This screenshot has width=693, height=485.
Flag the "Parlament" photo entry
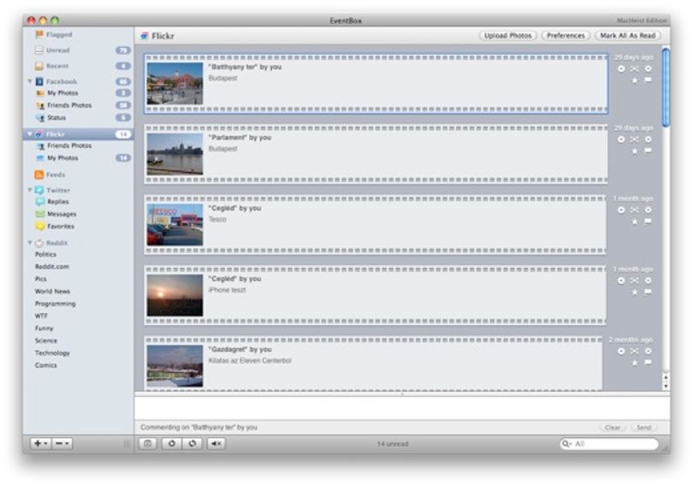click(648, 151)
